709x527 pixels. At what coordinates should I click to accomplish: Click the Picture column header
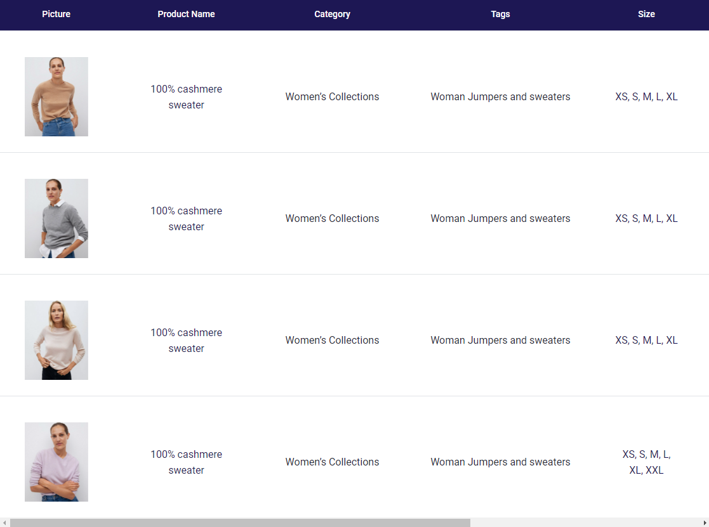[x=56, y=14]
